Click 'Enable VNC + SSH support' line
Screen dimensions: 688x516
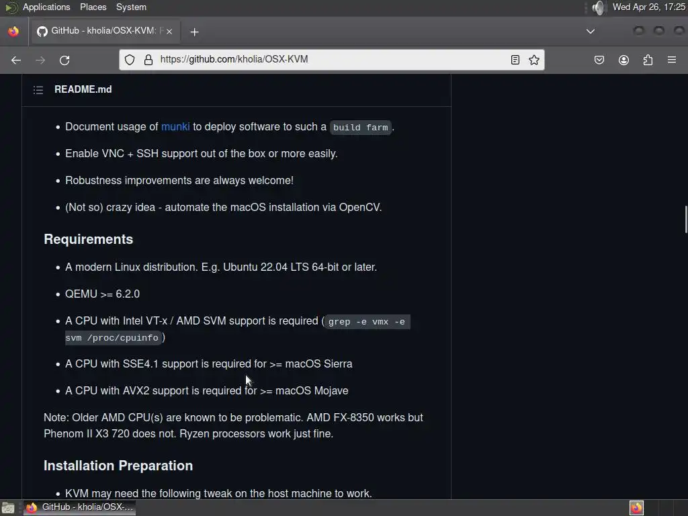202,154
